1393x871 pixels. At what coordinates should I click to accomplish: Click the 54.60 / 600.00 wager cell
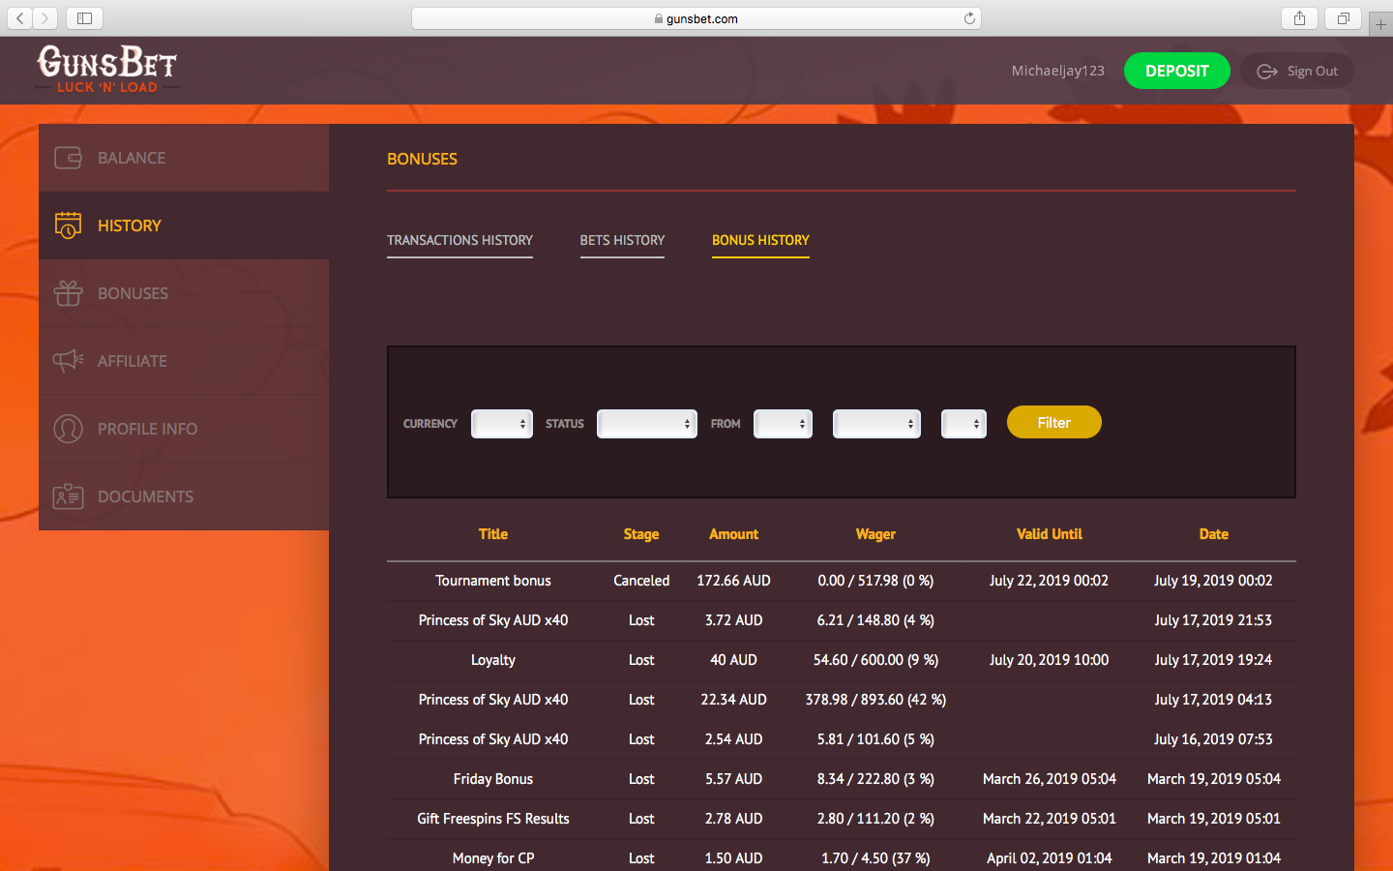[875, 660]
